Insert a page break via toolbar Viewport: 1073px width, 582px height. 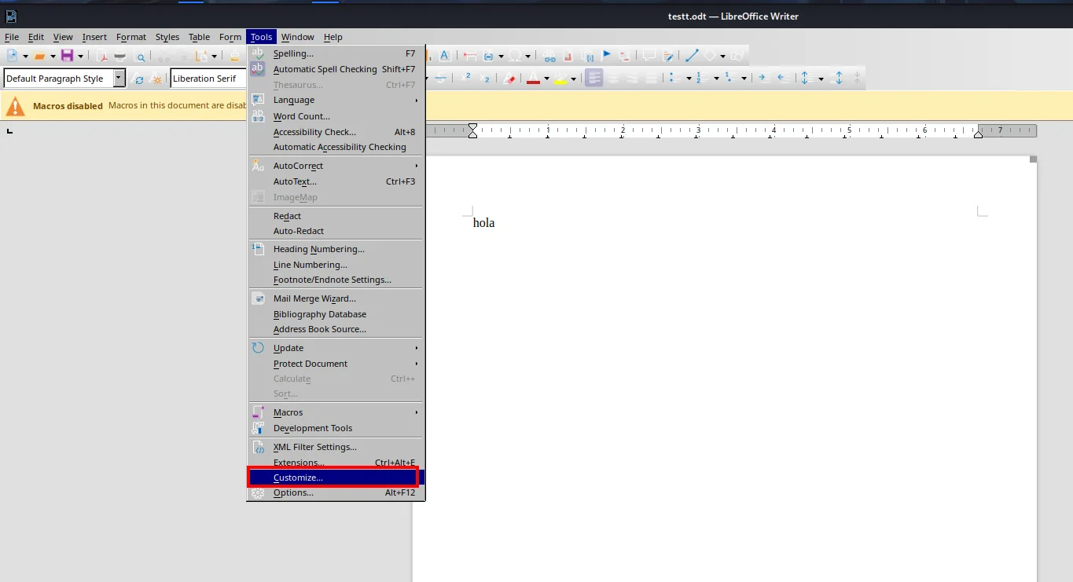[x=470, y=56]
